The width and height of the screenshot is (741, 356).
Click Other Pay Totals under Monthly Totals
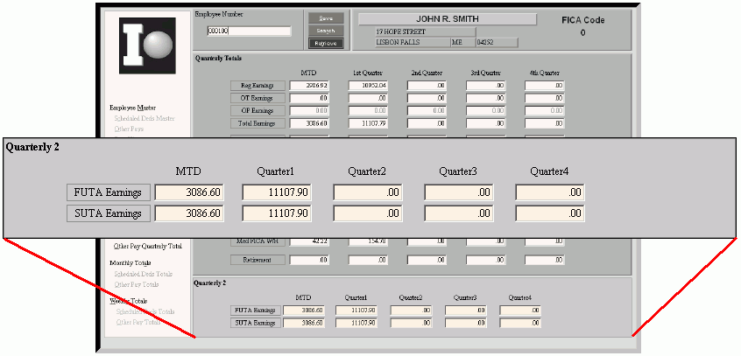click(x=136, y=284)
